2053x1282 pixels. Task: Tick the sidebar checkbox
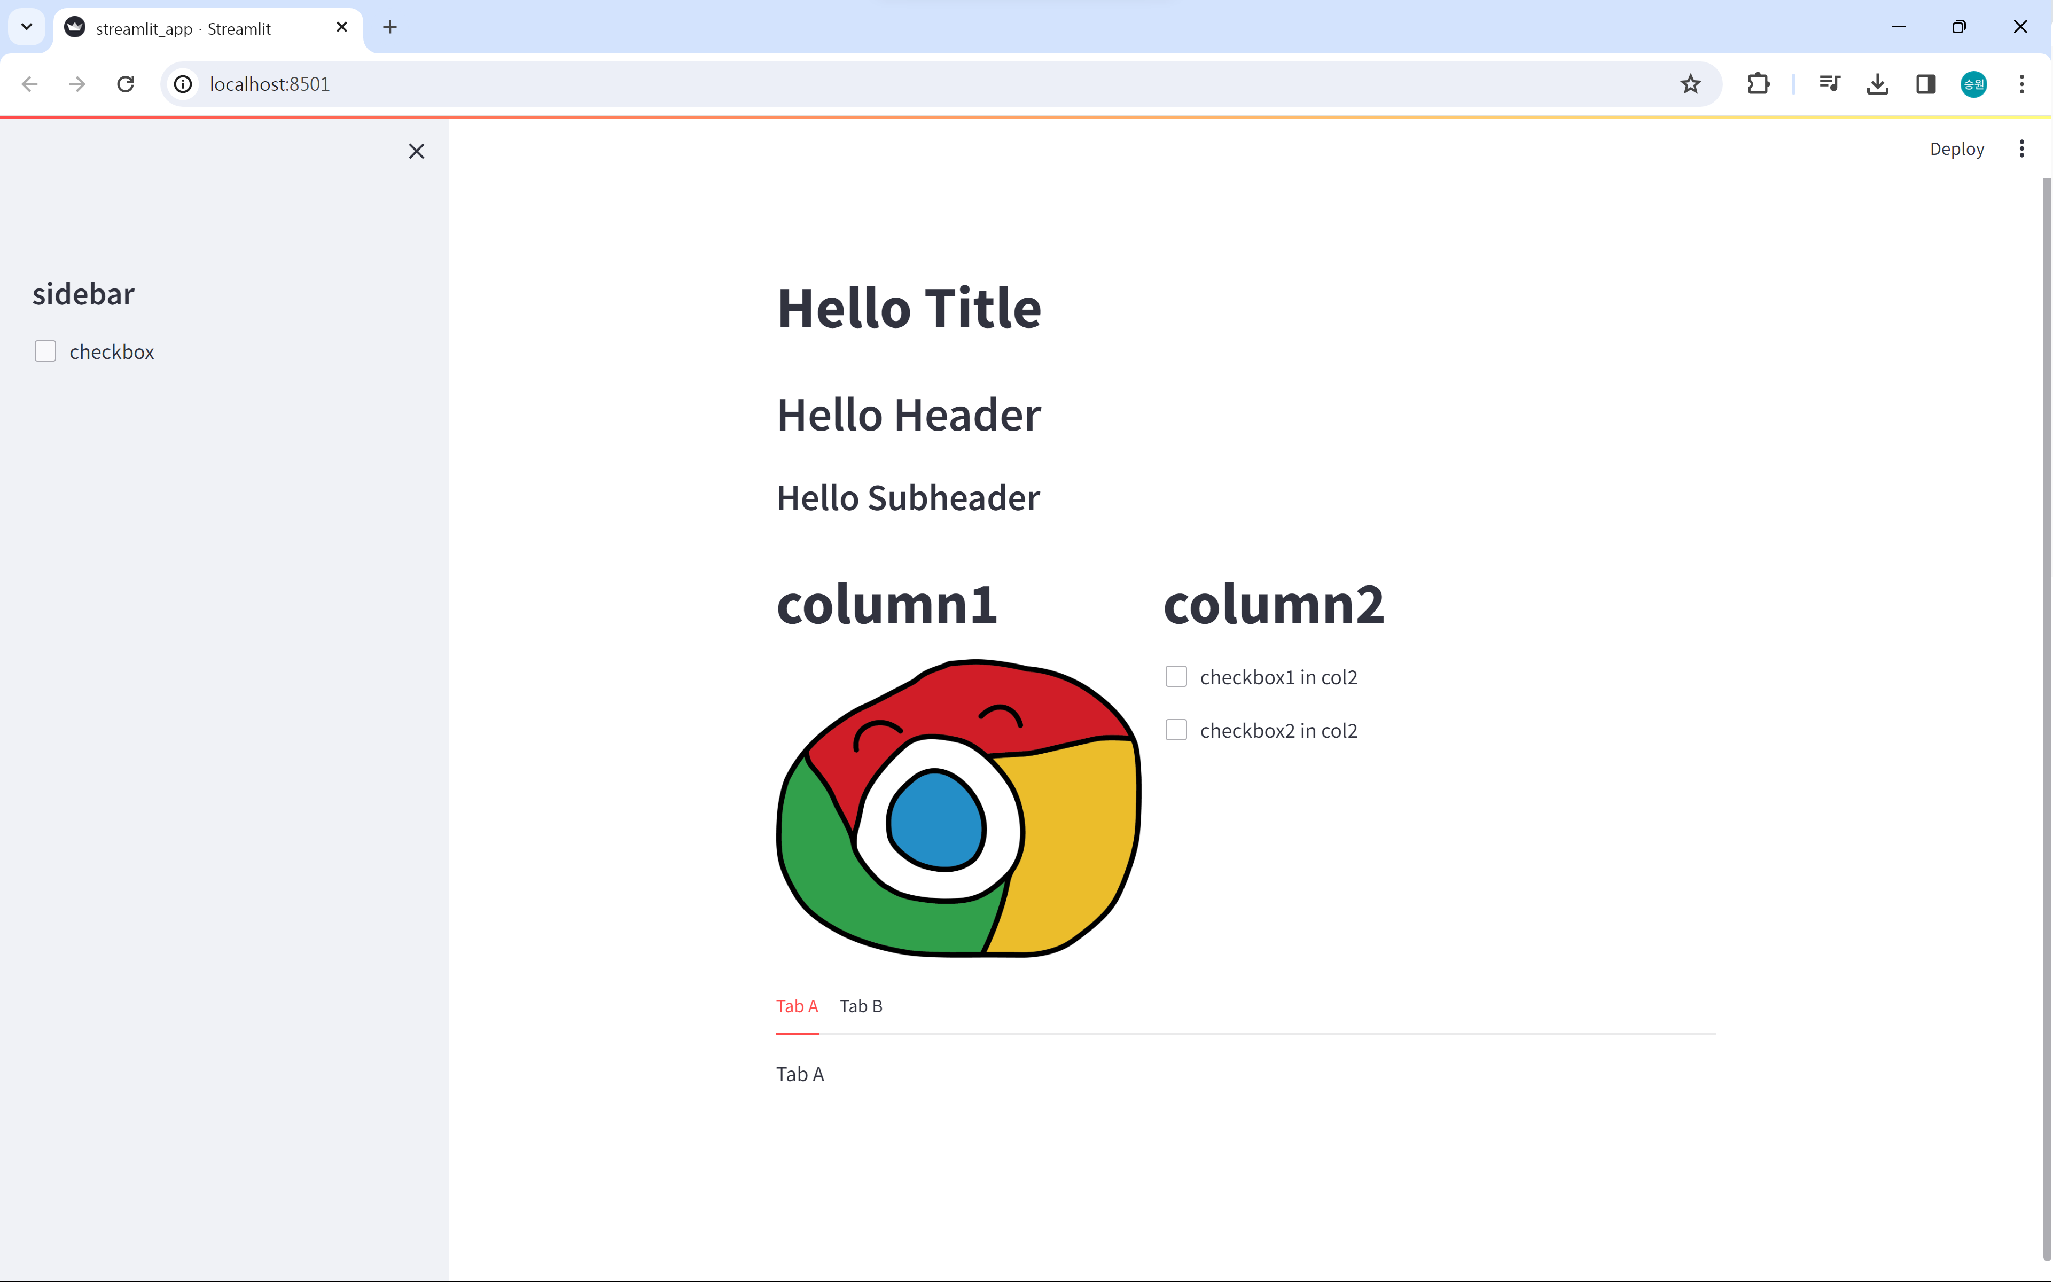coord(46,351)
